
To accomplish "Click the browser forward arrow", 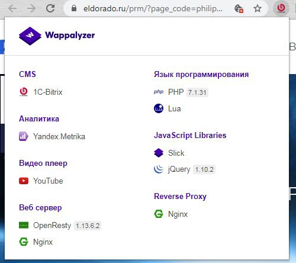I will [31, 8].
